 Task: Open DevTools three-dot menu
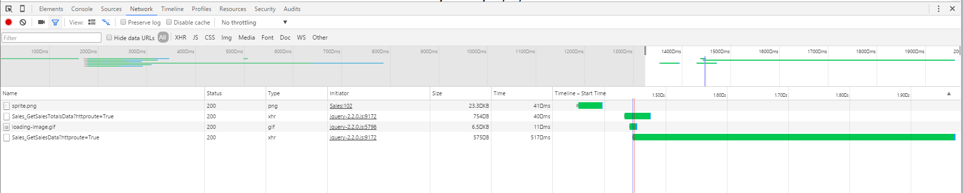click(x=938, y=9)
